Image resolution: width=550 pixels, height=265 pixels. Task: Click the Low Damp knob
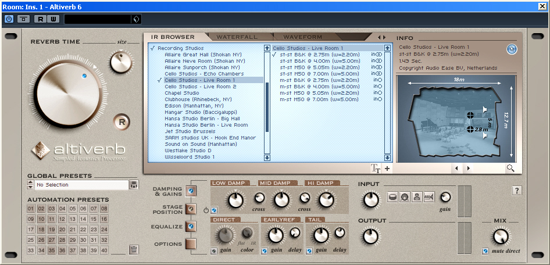pos(235,200)
